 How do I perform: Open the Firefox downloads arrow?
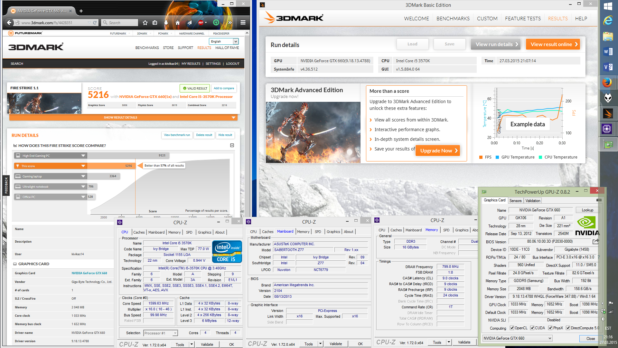point(166,23)
